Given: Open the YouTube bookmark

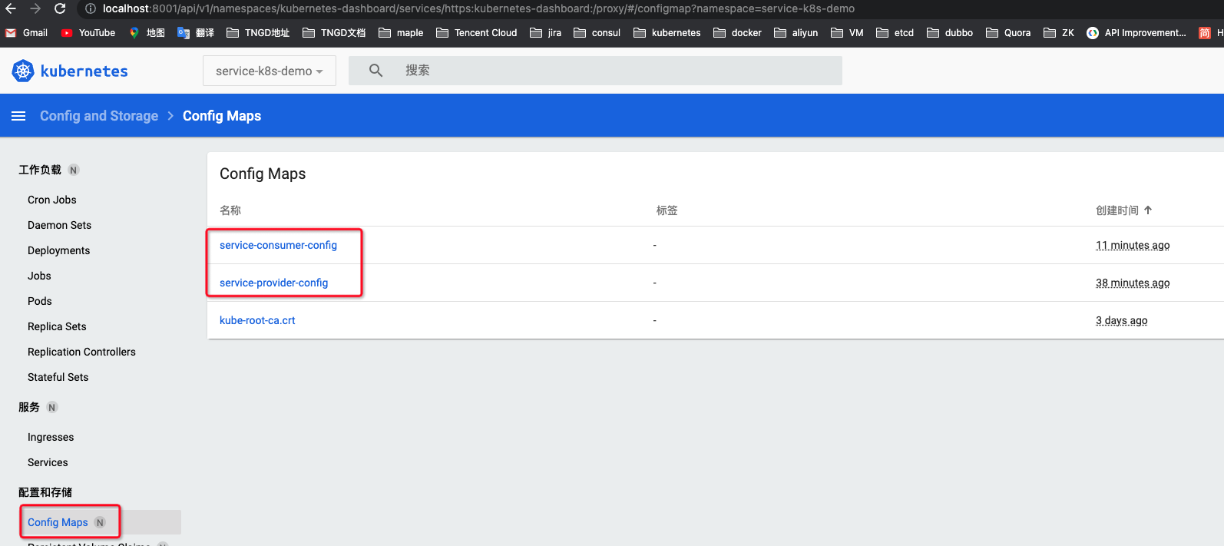Looking at the screenshot, I should [x=88, y=33].
